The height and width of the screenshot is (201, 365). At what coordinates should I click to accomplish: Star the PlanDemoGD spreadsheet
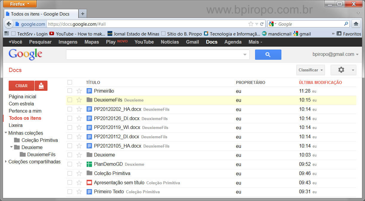pos(79,164)
